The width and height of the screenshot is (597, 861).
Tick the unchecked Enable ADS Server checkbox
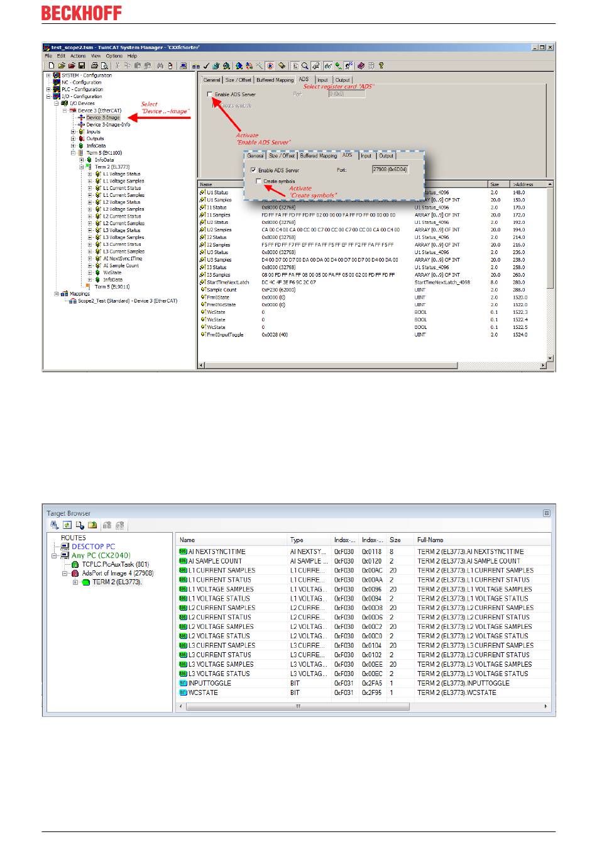(210, 94)
